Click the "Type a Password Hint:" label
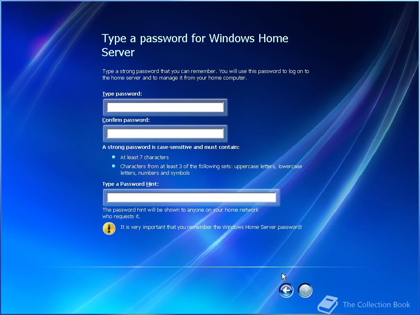The image size is (420, 315). coord(130,184)
